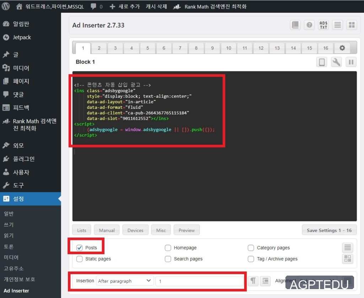Open the wrench tools icon for Block 1
Image resolution: width=364 pixels, height=298 pixels.
(x=336, y=62)
